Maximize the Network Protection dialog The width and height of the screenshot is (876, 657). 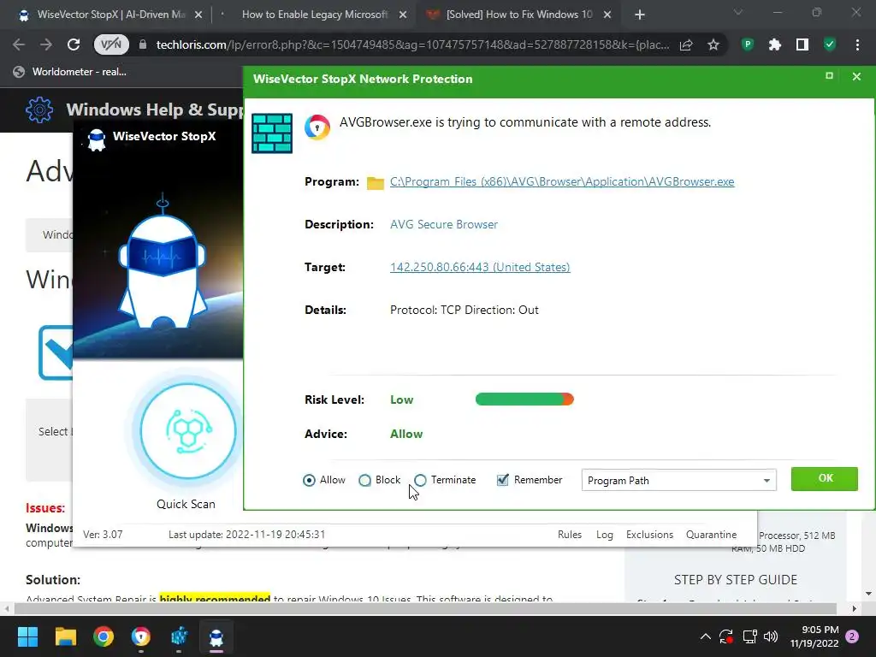[x=829, y=76]
